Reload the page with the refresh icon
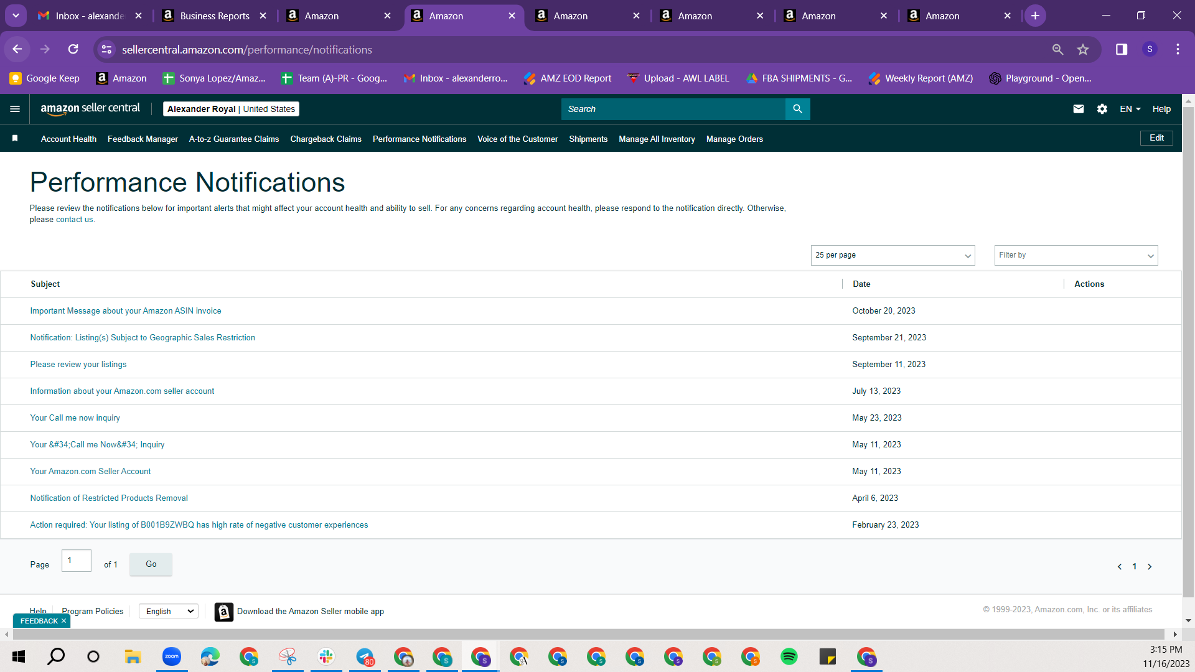Viewport: 1195px width, 672px height. 73,49
